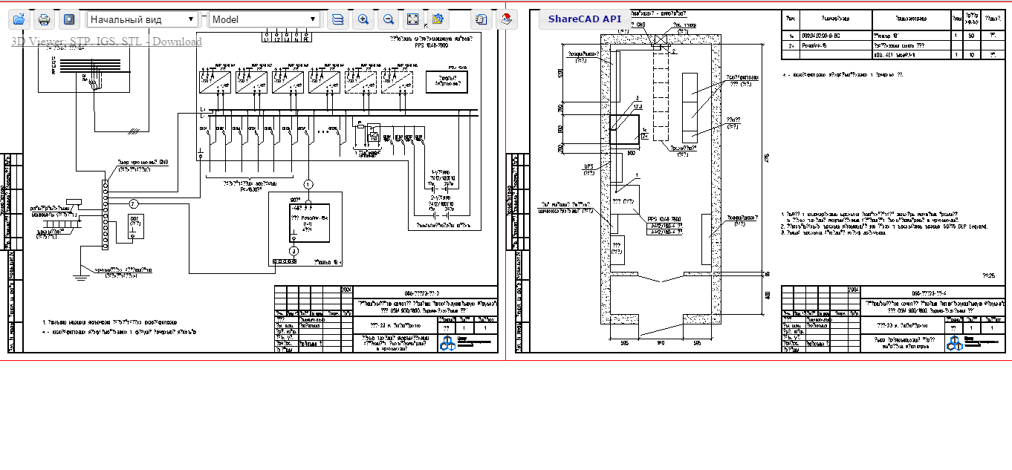Zoom in with the magnifier plus icon

coord(363,19)
